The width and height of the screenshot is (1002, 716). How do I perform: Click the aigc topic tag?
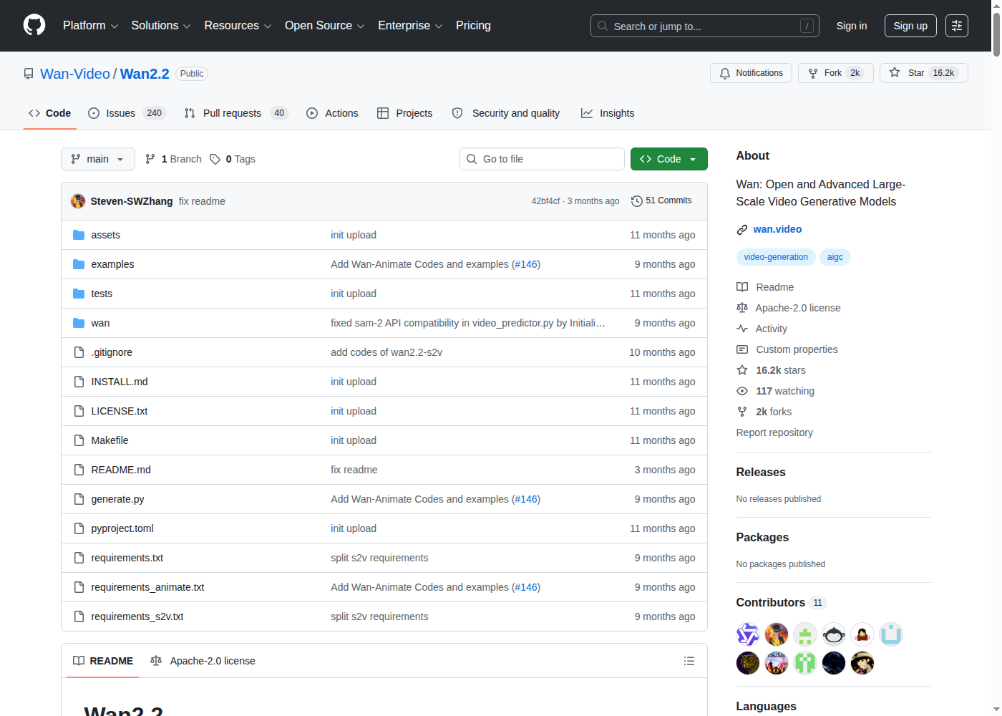tap(835, 257)
